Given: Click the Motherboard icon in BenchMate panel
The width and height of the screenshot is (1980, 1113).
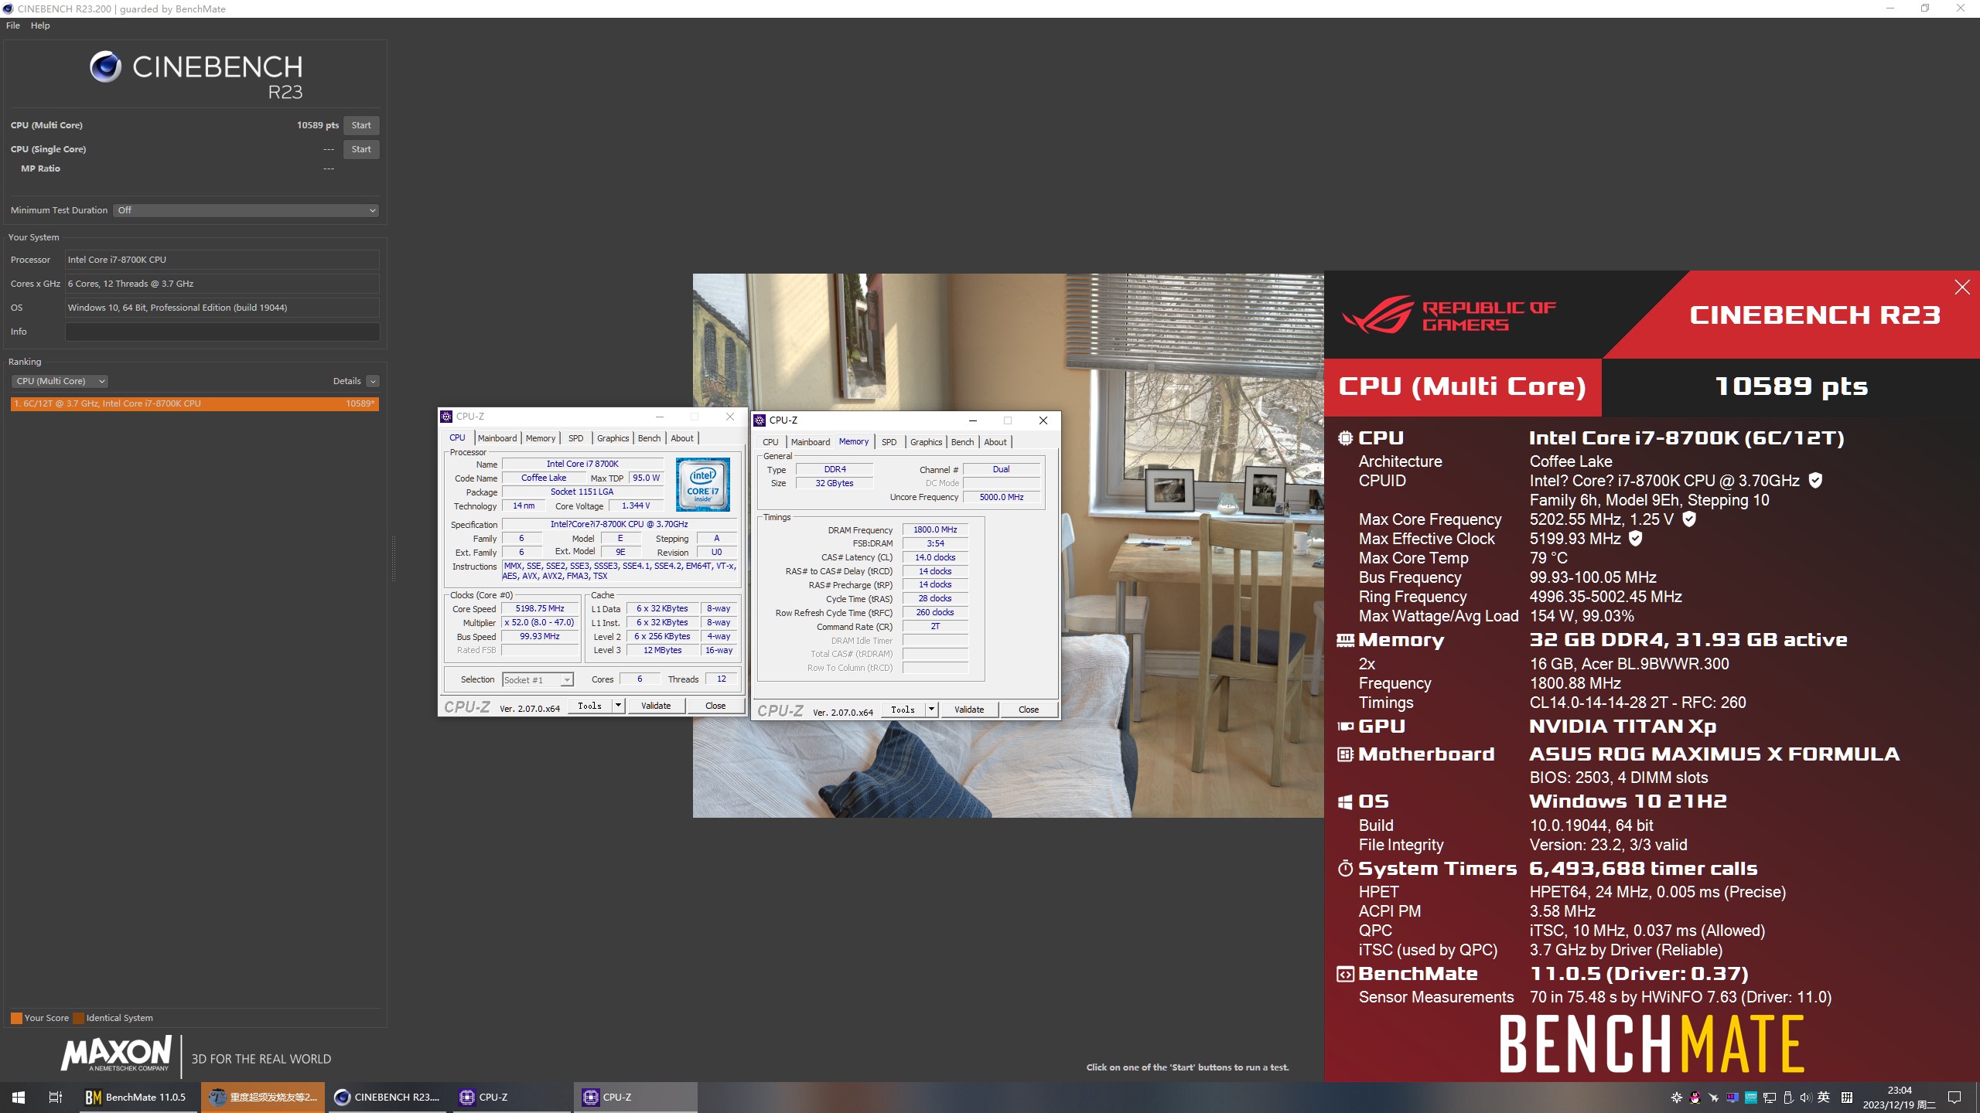Looking at the screenshot, I should click(x=1345, y=754).
